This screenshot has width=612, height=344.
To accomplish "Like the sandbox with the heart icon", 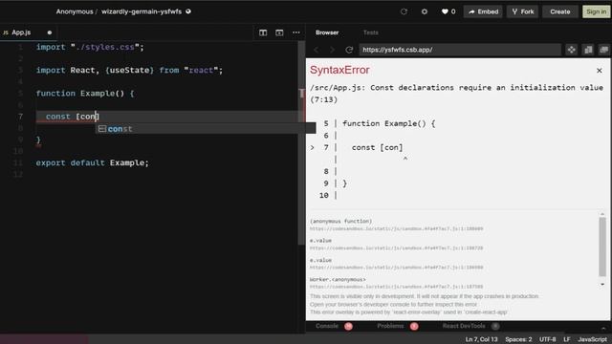I will [x=448, y=11].
